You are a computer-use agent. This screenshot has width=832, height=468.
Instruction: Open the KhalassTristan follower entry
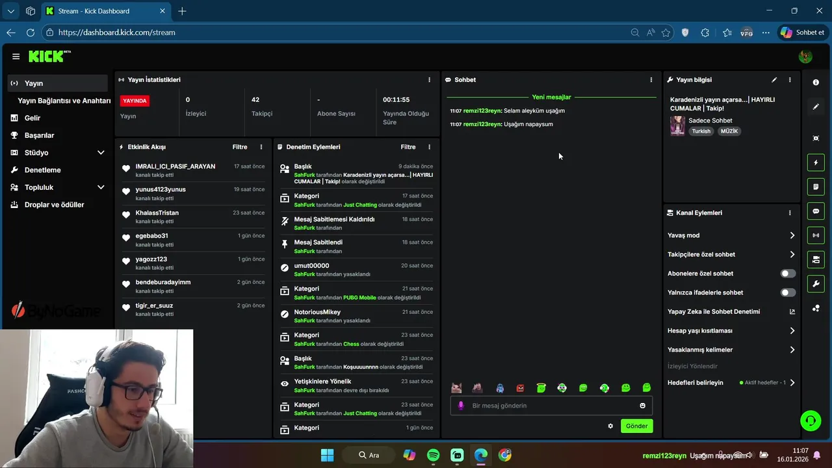pos(193,217)
